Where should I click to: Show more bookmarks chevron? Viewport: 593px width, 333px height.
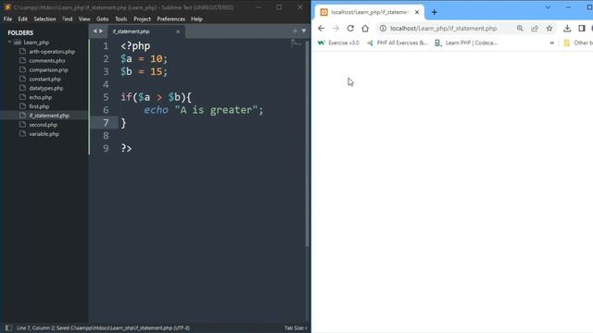552,43
